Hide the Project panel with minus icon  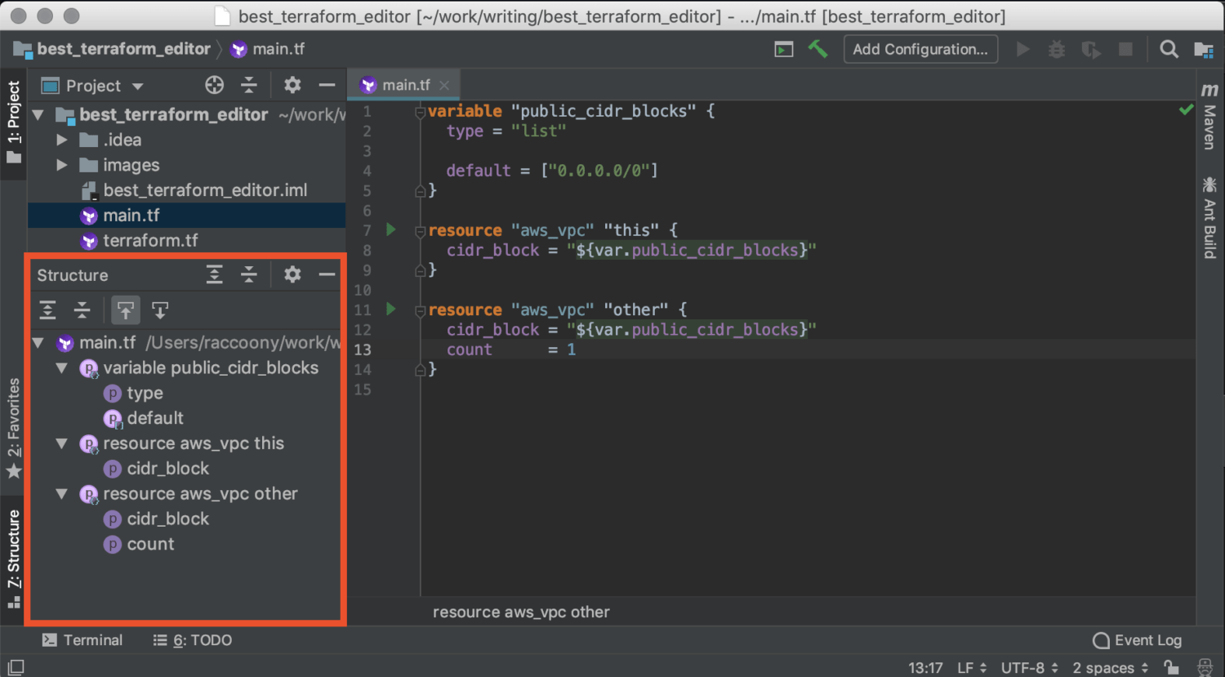327,85
